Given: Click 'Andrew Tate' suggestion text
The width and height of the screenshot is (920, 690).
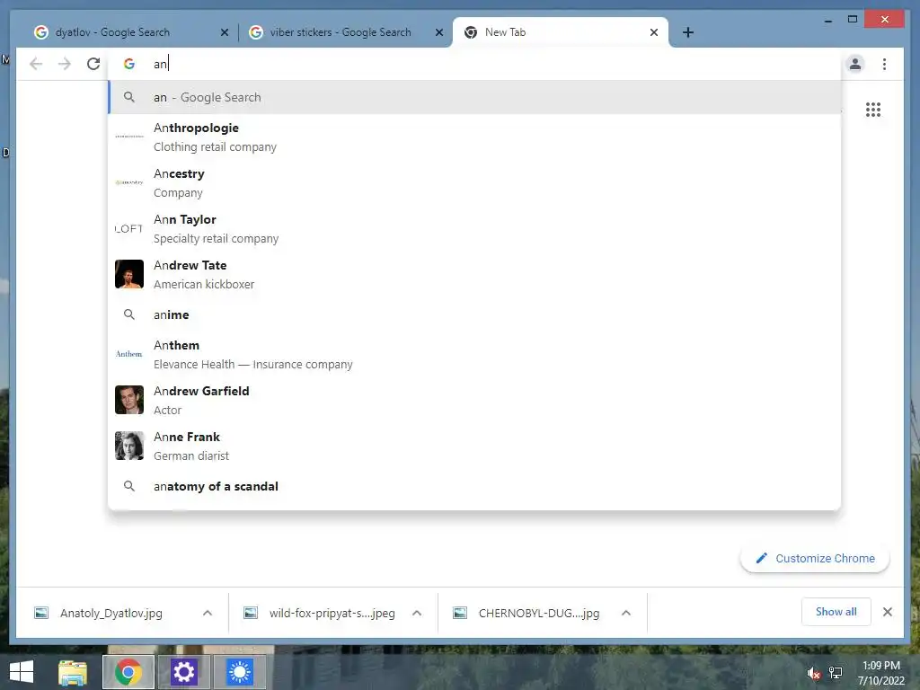Looking at the screenshot, I should [190, 265].
